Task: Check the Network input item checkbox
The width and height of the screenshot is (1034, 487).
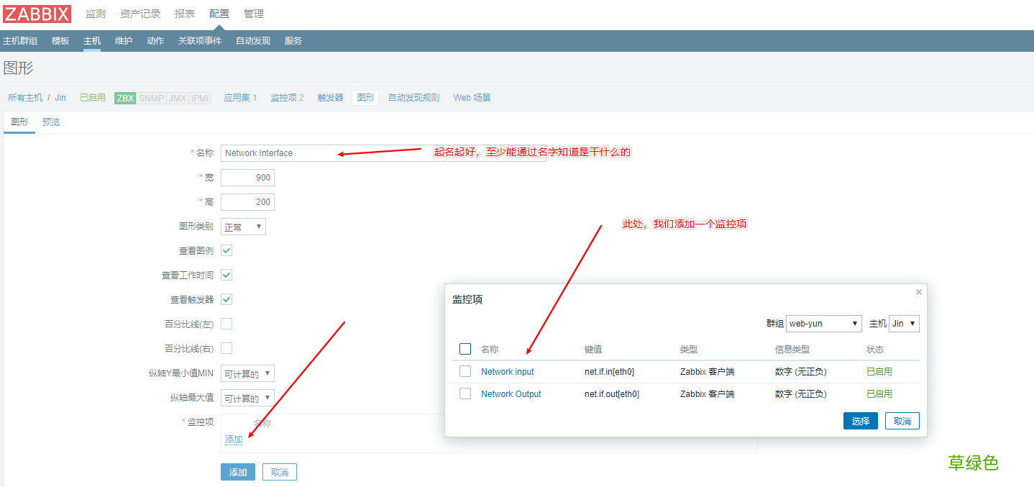Action: point(465,372)
